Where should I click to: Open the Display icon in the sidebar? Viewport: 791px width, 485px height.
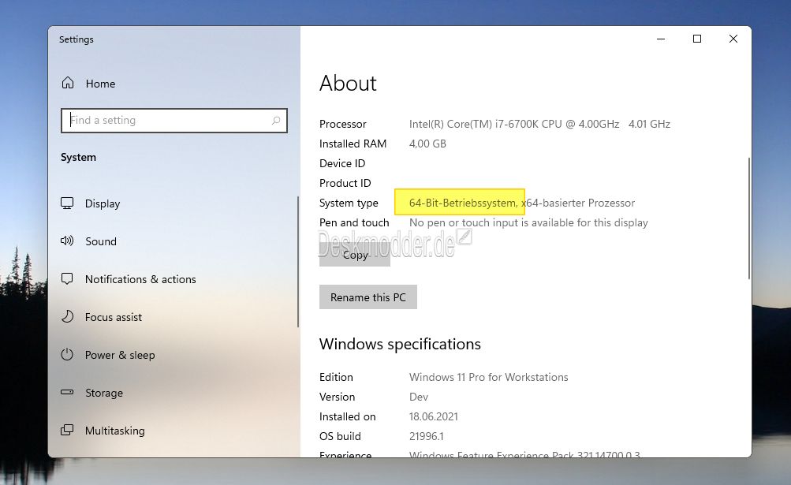tap(67, 203)
